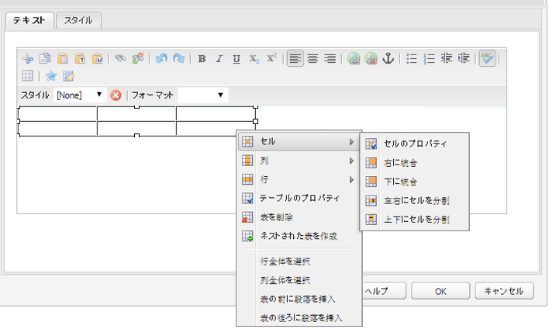Choose ネストされた表を作成 menu entry

[299, 236]
